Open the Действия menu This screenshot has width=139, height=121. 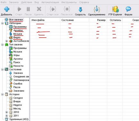pyautogui.click(x=27, y=2)
